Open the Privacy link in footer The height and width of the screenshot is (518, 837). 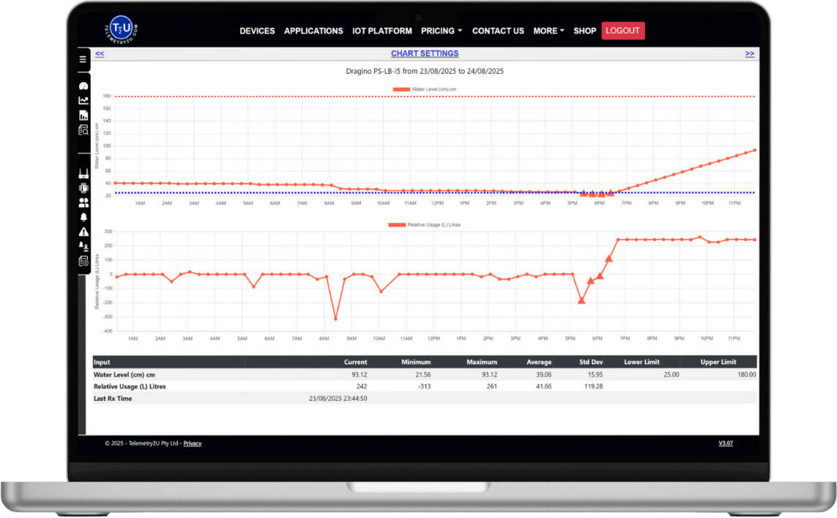(192, 443)
